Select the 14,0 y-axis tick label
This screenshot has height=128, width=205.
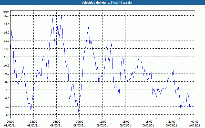(x=7, y=33)
